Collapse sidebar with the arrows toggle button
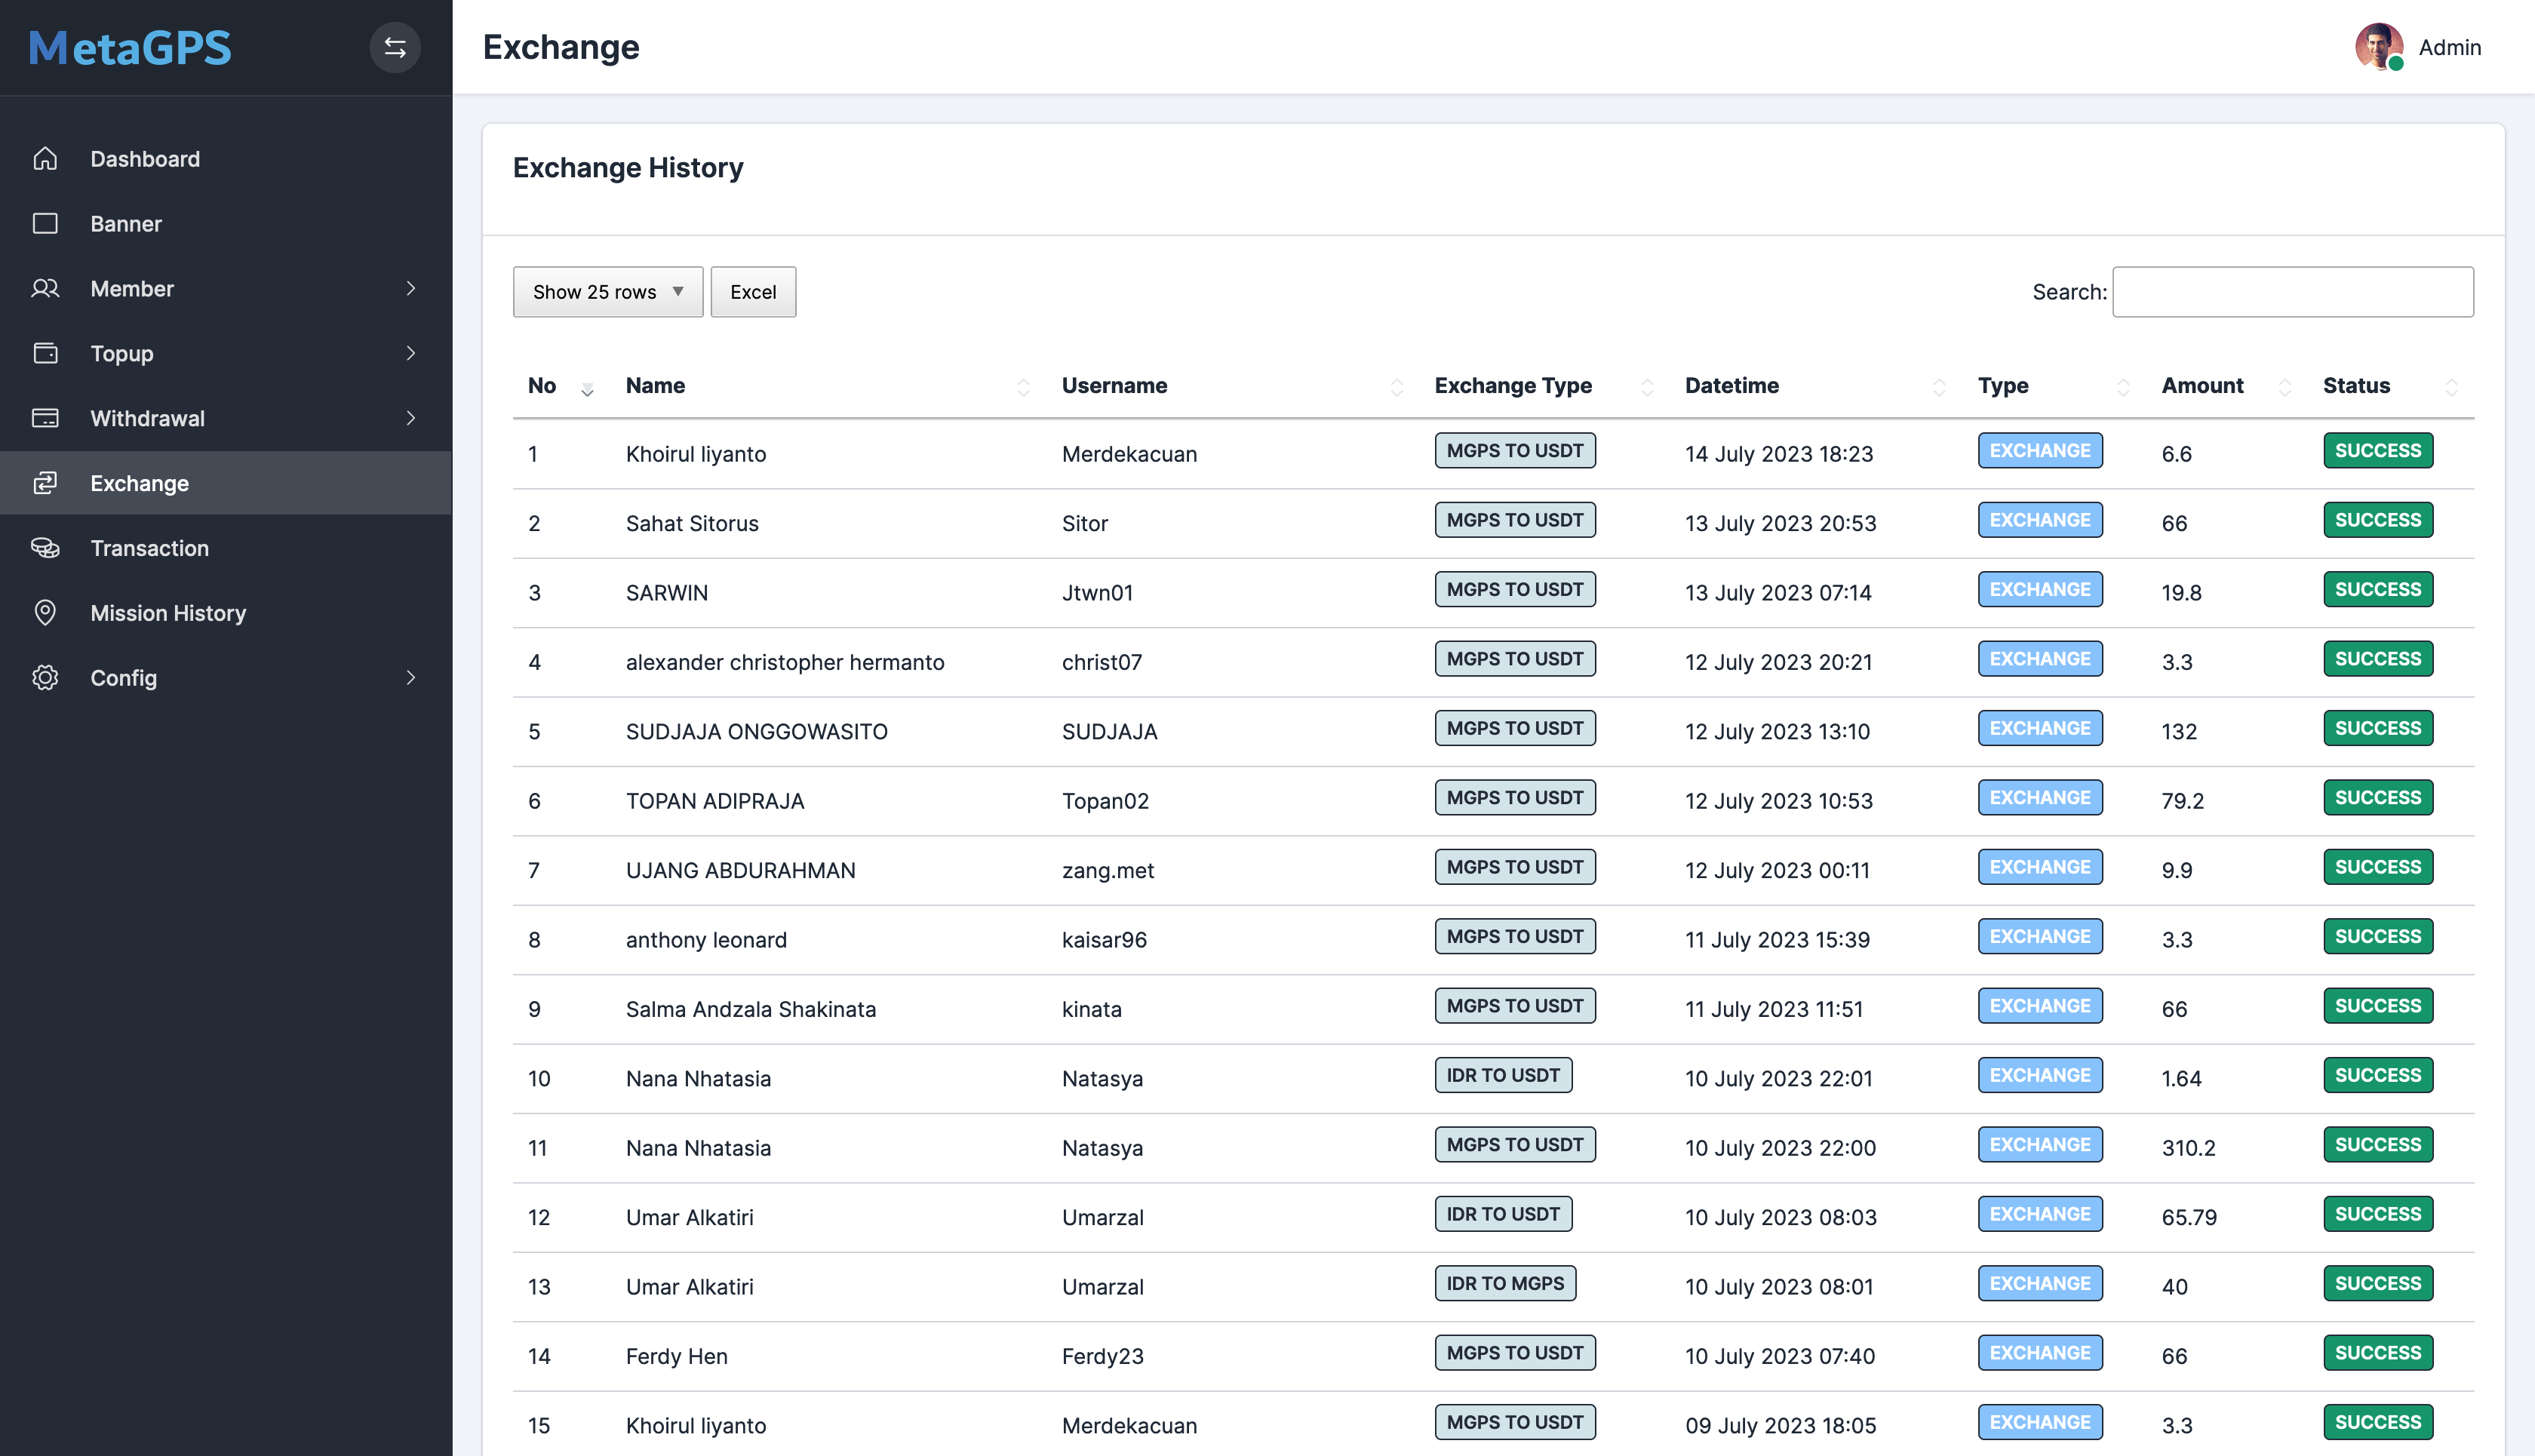 [x=395, y=47]
